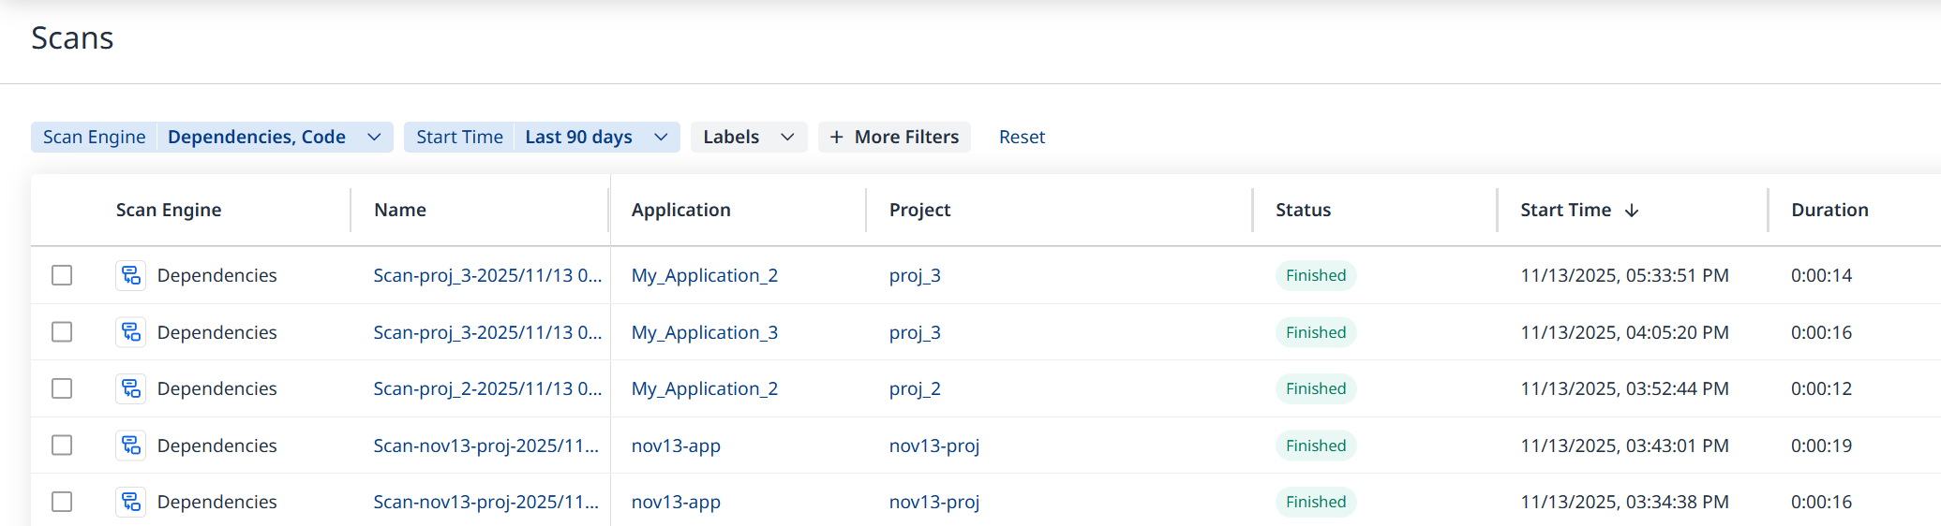The image size is (1941, 526).
Task: Expand the Labels filter dropdown
Action: tap(787, 137)
